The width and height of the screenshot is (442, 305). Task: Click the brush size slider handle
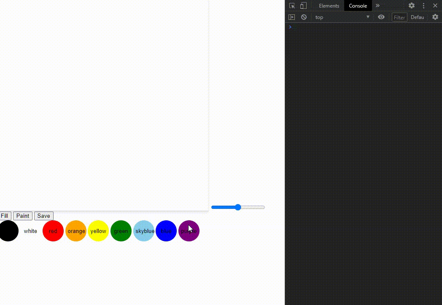pos(238,207)
